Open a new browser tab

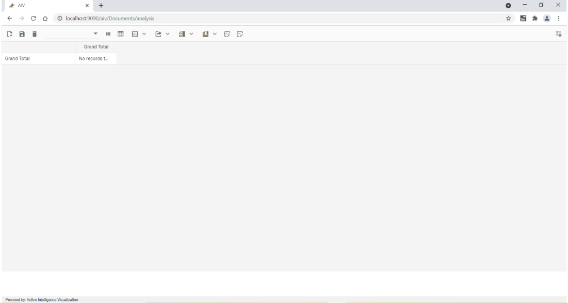tap(101, 6)
